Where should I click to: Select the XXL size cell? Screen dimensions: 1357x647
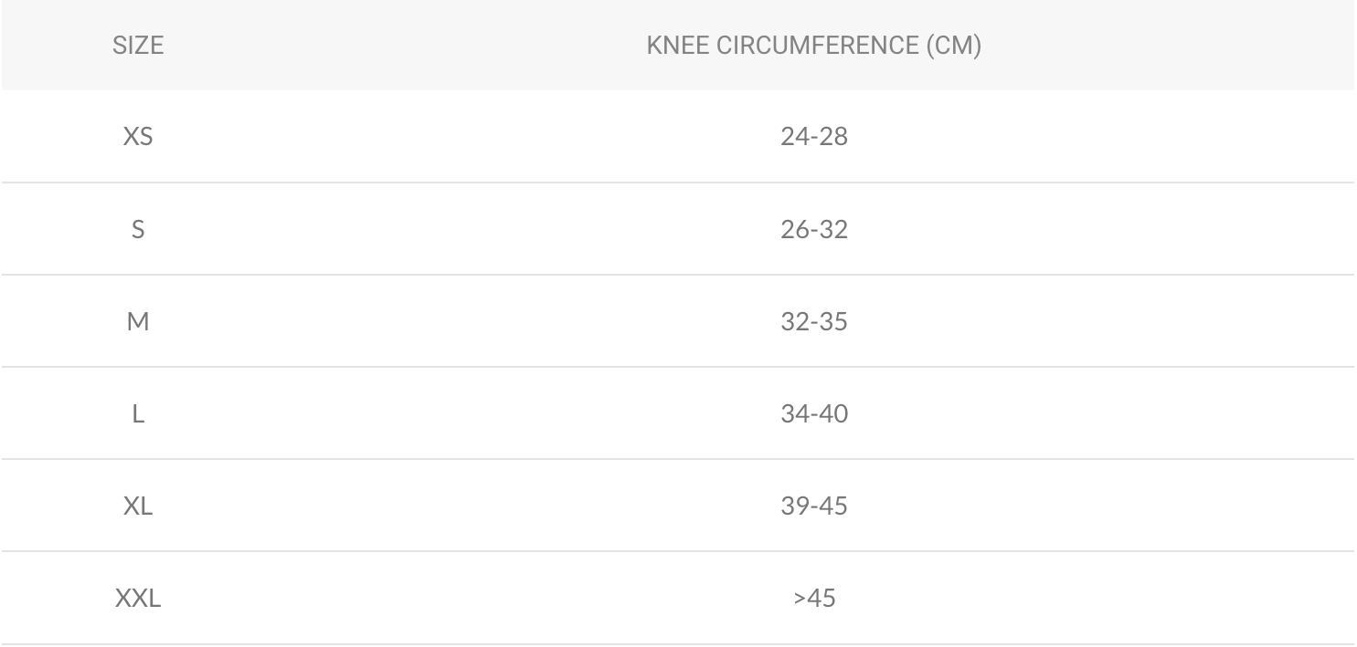[138, 599]
